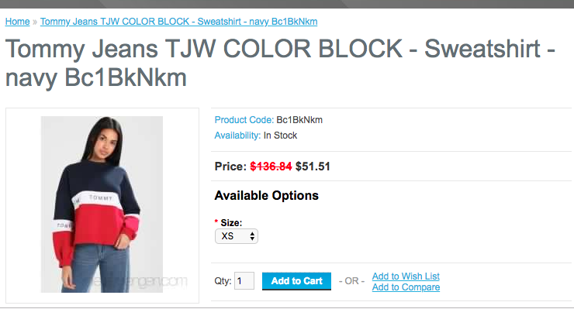Viewport: 574px width, 309px height.
Task: Open the Size dropdown showing XS
Action: [237, 236]
